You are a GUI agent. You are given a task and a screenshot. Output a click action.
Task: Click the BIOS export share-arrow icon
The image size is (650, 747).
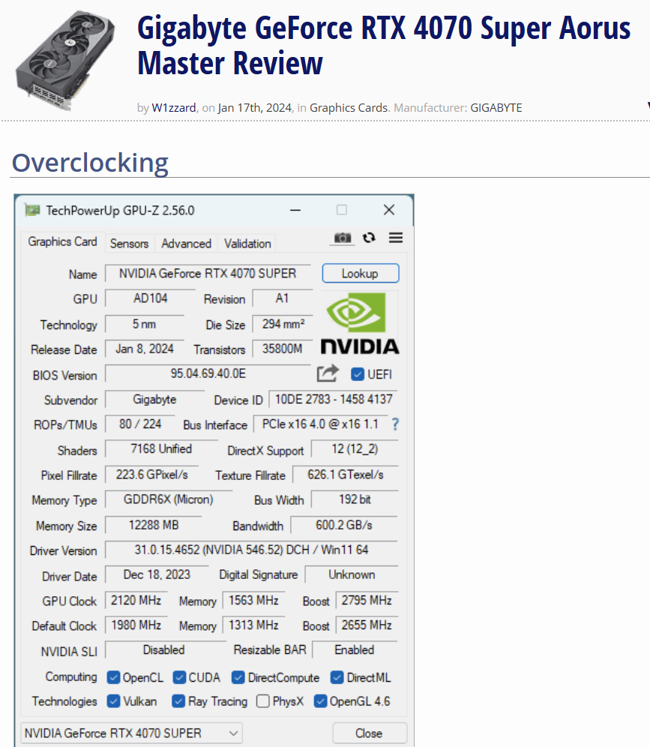(328, 373)
